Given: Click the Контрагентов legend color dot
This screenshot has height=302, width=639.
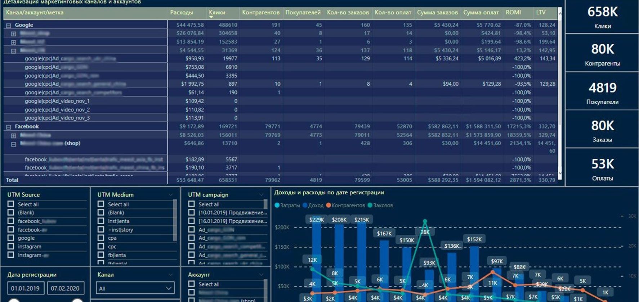Looking at the screenshot, I should click(x=328, y=206).
